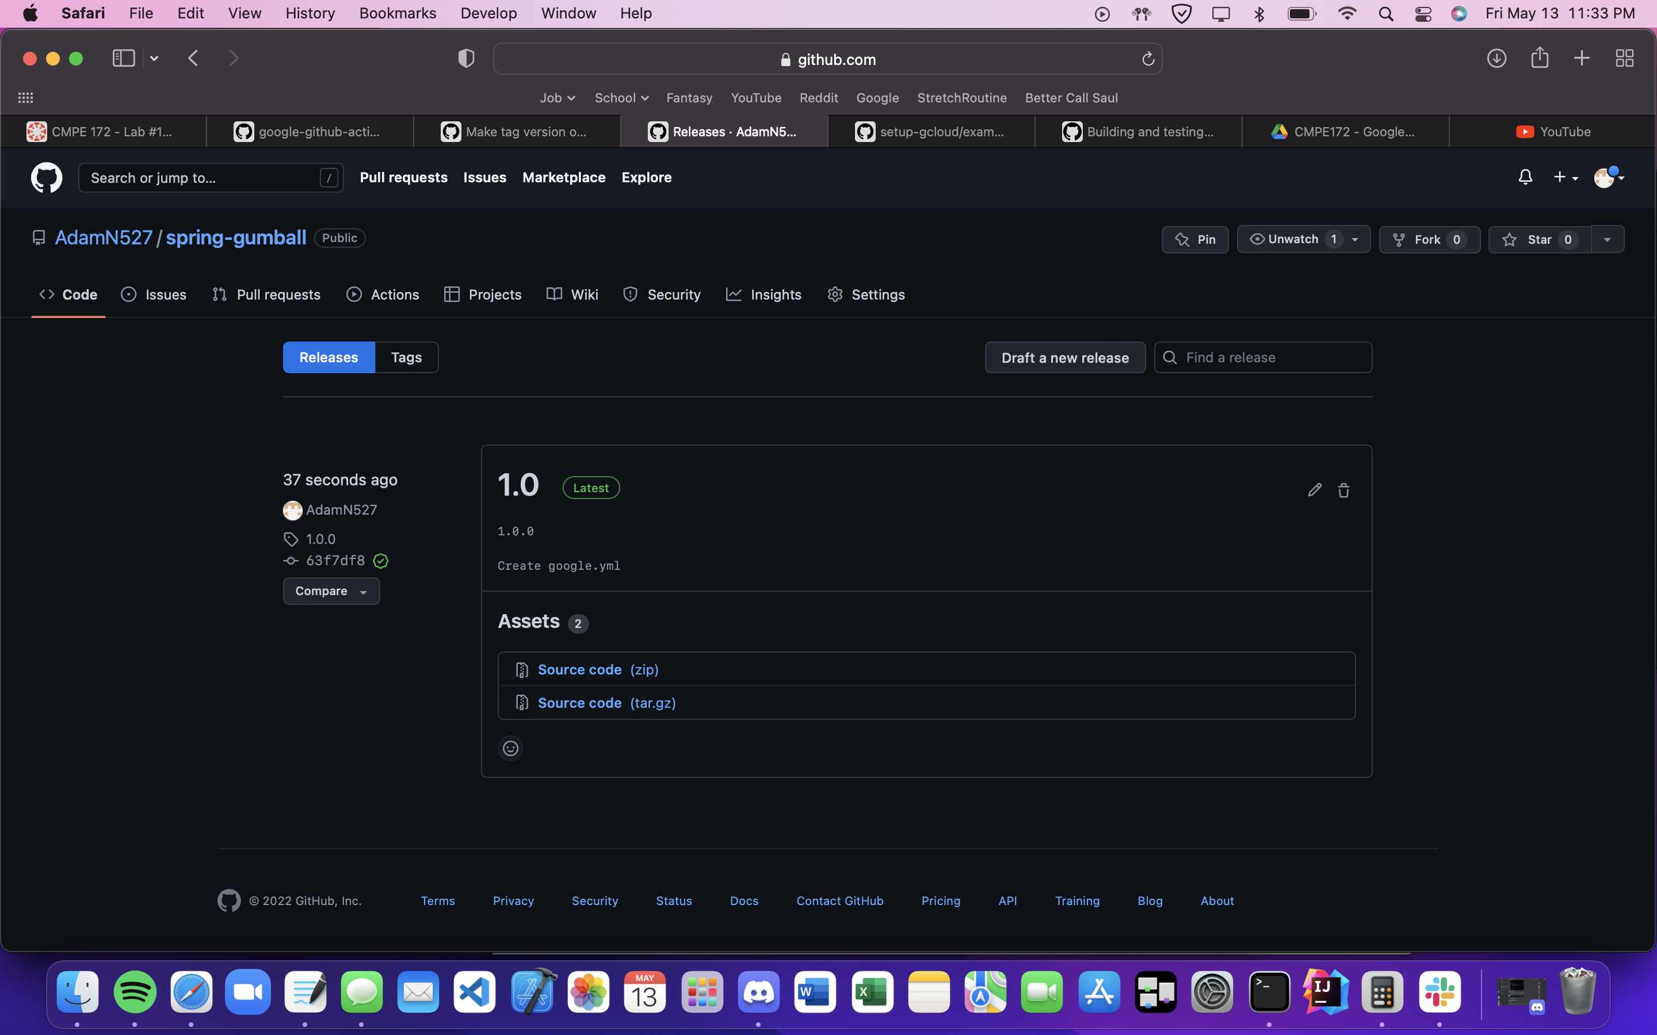Star the spring-gumball repository
The height and width of the screenshot is (1035, 1657).
1538,240
